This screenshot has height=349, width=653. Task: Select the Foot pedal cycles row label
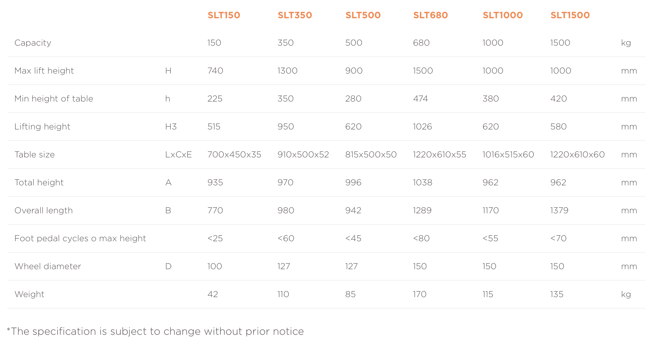(80, 238)
